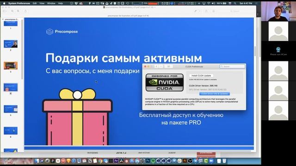Click the clock showing Sat 4:47 PM
Image resolution: width=296 pixels, height=166 pixels.
click(x=246, y=3)
